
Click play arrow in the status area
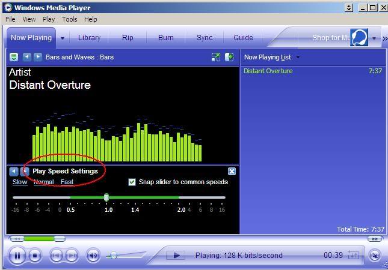tap(176, 255)
